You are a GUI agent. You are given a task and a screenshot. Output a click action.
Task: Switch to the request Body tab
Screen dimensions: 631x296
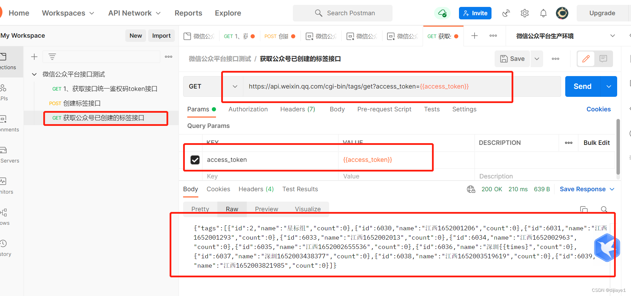(337, 109)
